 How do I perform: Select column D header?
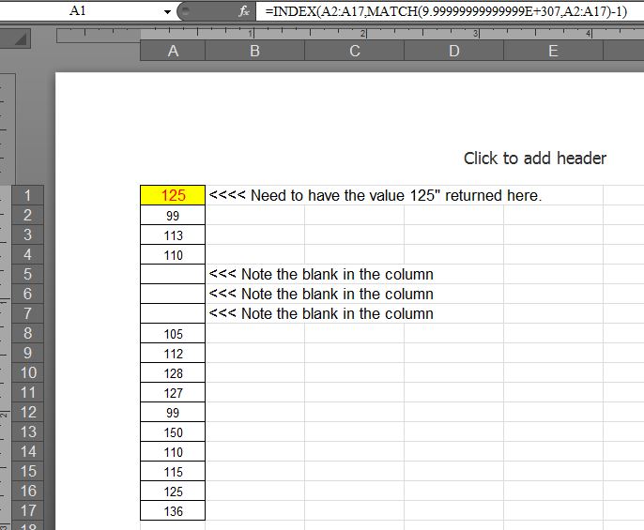click(x=453, y=52)
